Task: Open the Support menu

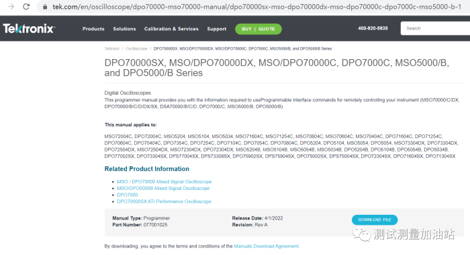Action: [216, 29]
